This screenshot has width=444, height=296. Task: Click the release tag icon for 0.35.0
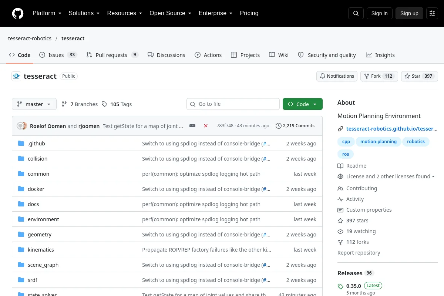[340, 286]
